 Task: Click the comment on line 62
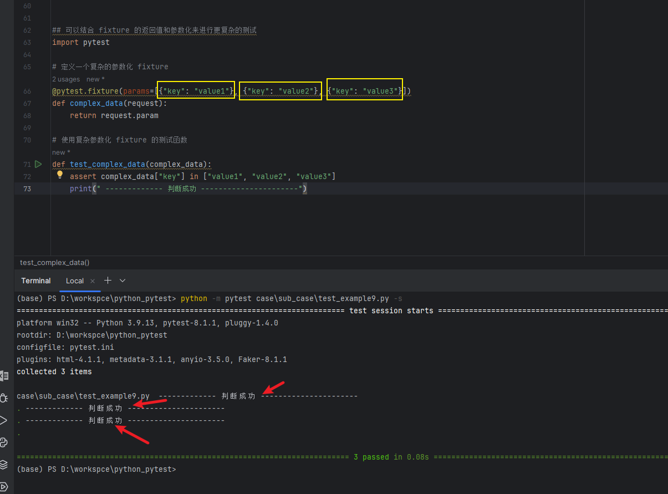pyautogui.click(x=154, y=30)
